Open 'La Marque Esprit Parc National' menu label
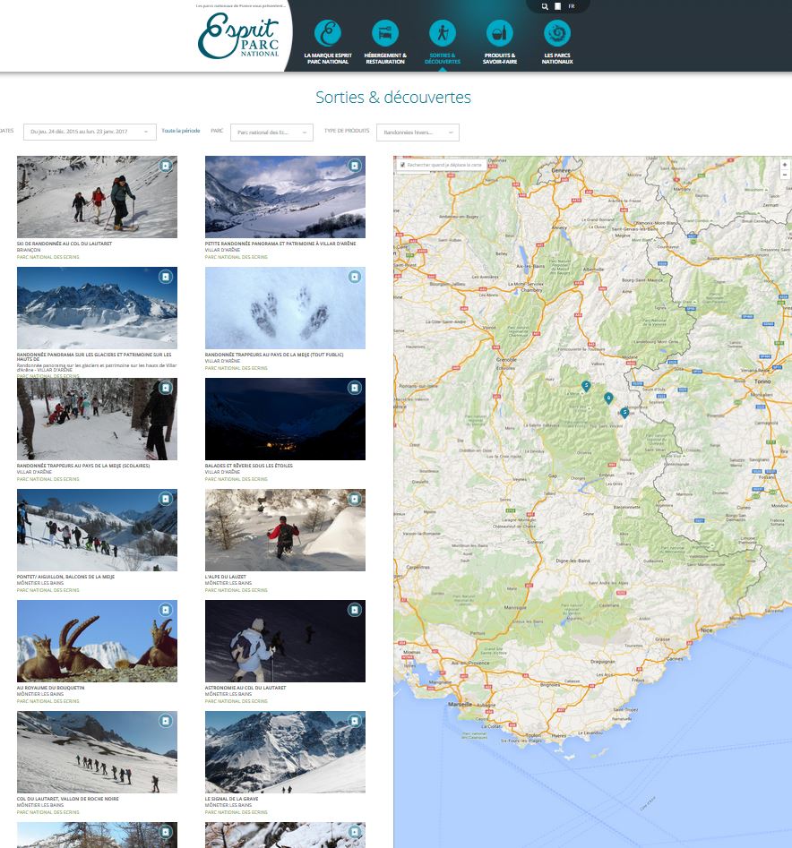This screenshot has height=848, width=792. (328, 58)
